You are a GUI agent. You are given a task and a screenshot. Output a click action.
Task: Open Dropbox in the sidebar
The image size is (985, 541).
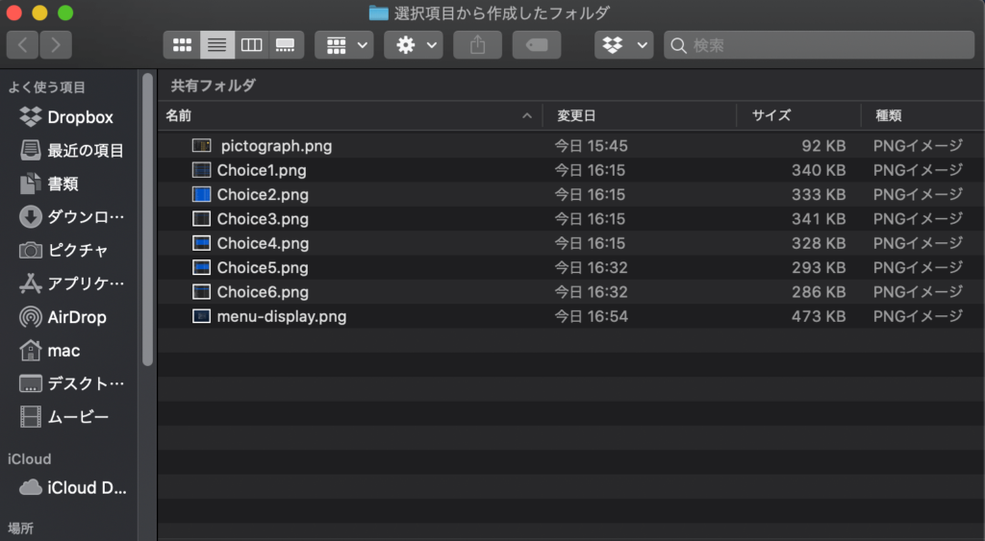(x=70, y=117)
